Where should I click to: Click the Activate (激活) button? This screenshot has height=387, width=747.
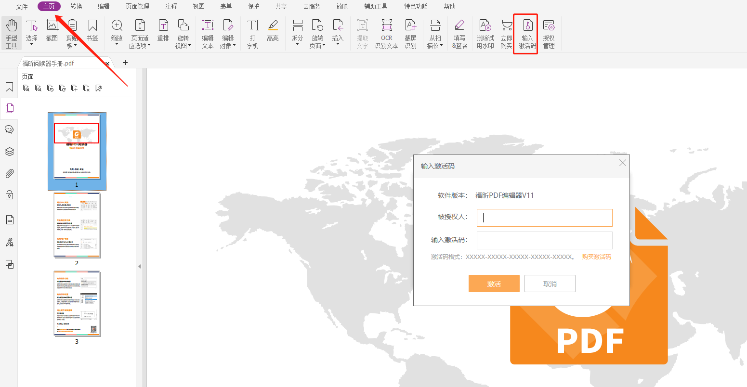click(494, 284)
